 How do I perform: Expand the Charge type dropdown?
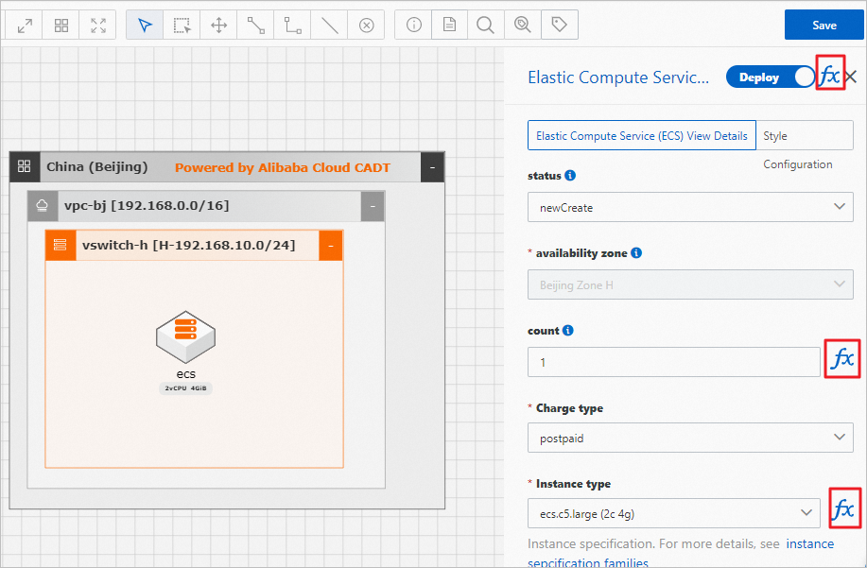pyautogui.click(x=690, y=438)
